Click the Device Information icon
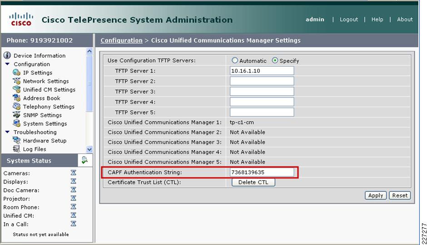Viewport: 427px width, 245px height. 7,55
